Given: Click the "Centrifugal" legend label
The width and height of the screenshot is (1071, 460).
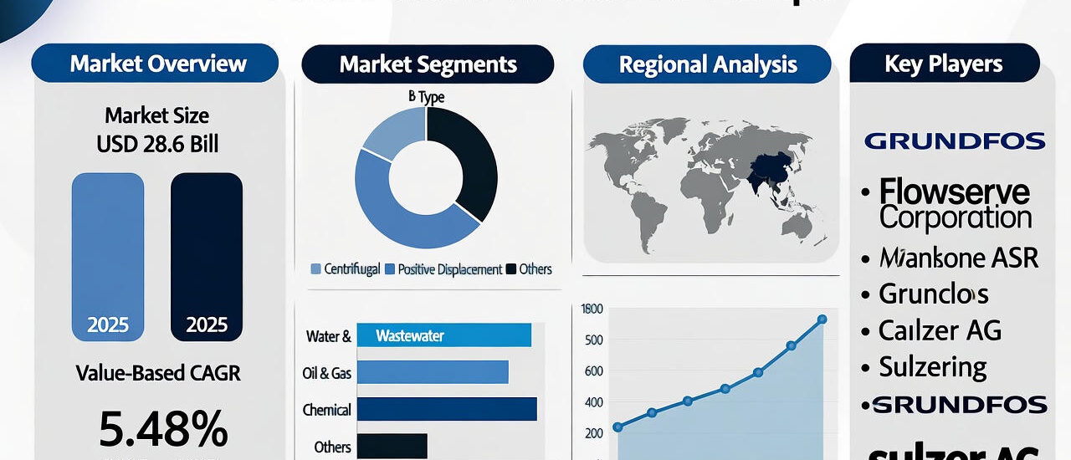Looking at the screenshot, I should pos(352,269).
